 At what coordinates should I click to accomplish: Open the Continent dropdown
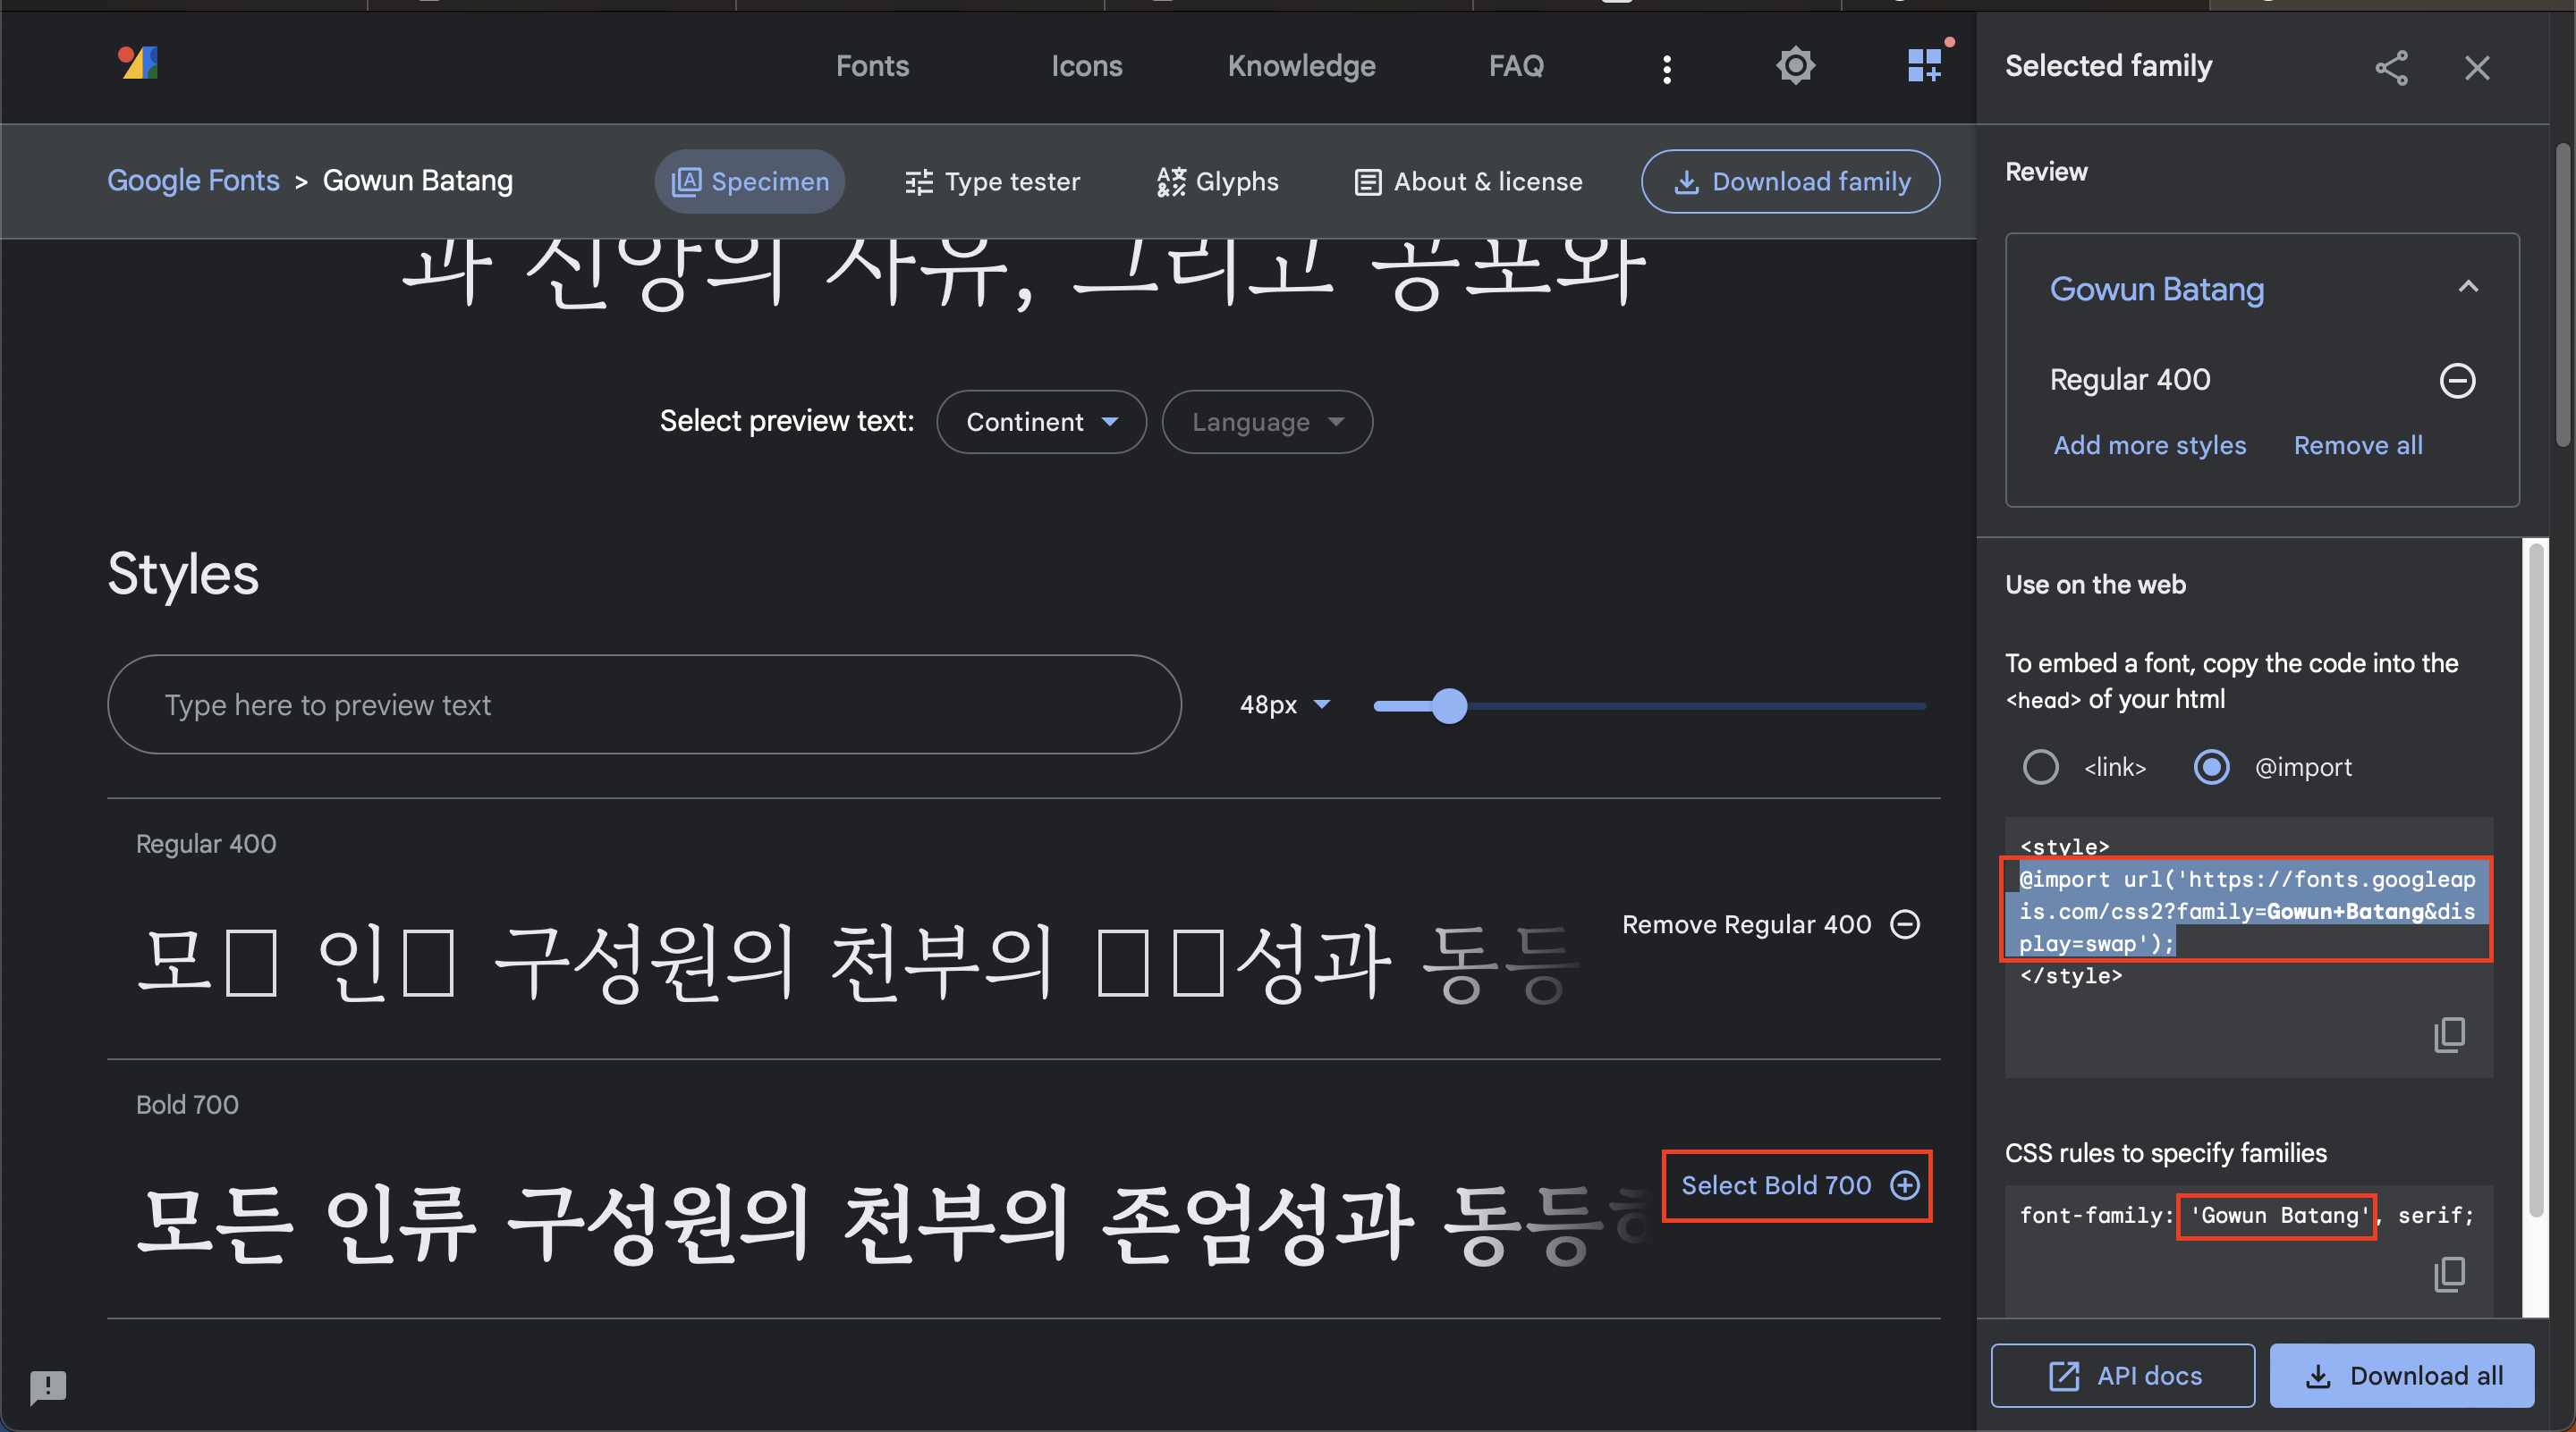[x=1041, y=422]
